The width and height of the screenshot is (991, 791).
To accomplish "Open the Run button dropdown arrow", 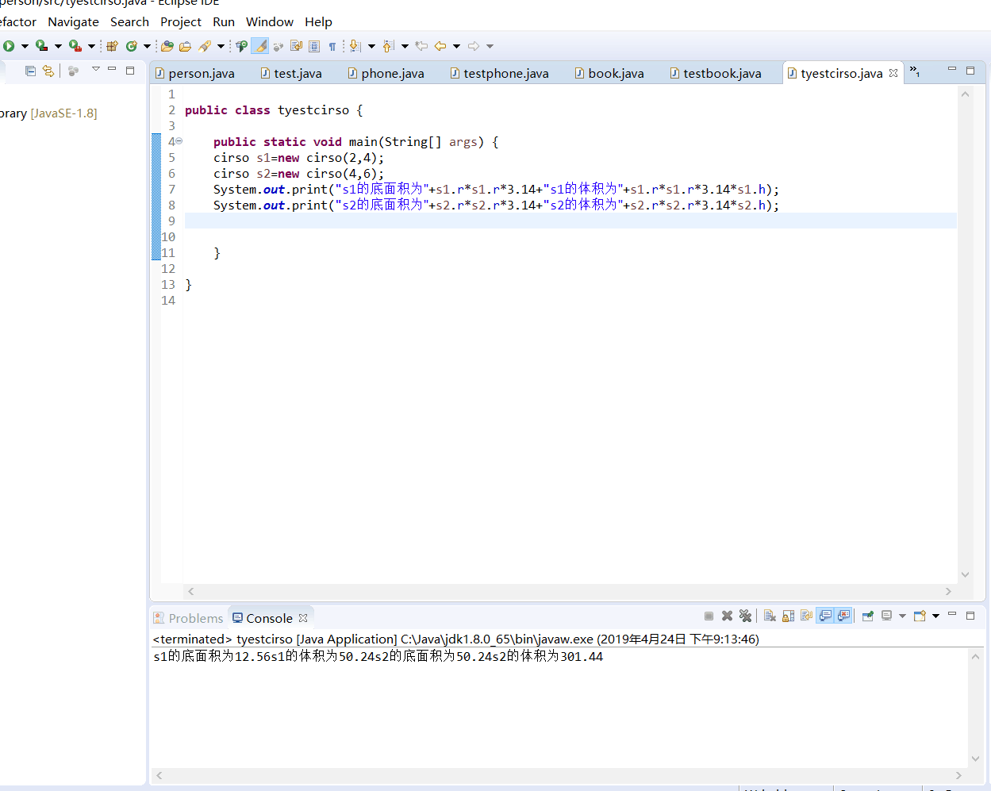I will click(x=25, y=46).
